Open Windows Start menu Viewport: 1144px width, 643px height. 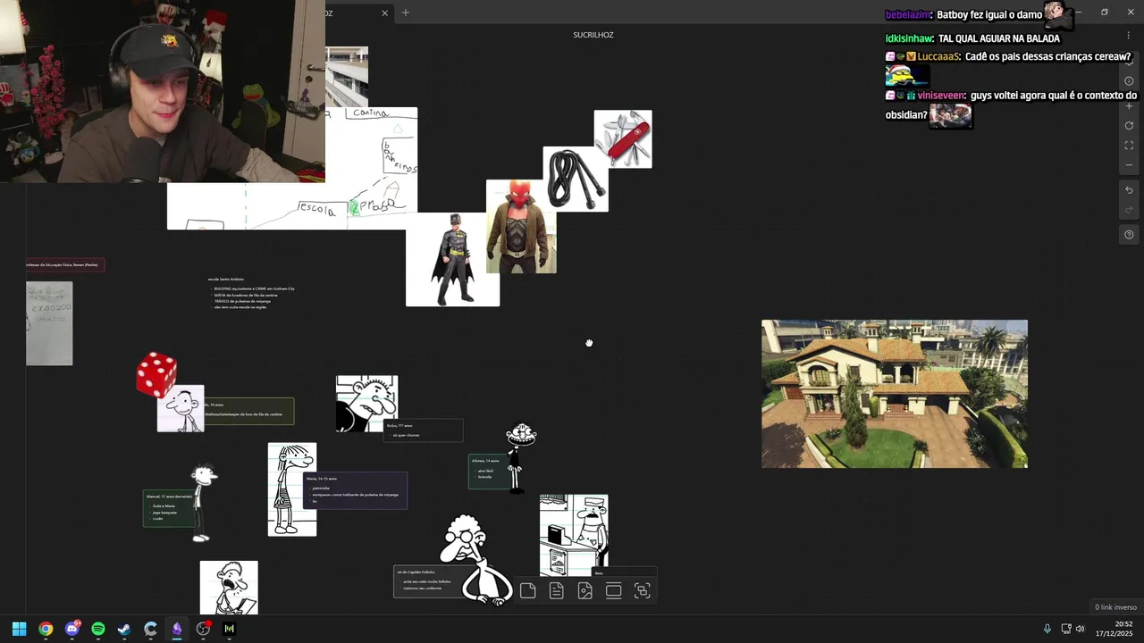point(19,629)
